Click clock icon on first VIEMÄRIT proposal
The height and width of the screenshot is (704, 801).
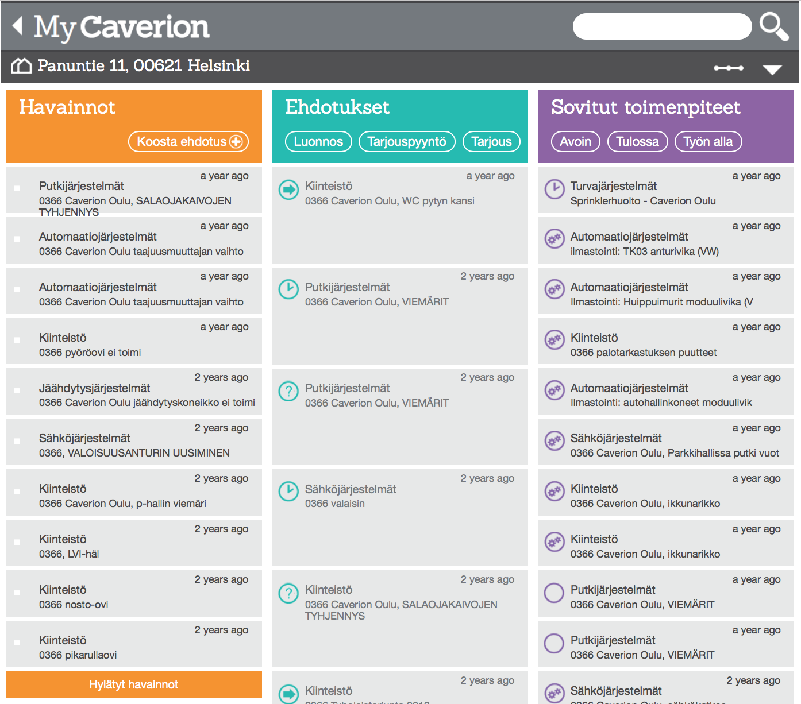point(288,289)
